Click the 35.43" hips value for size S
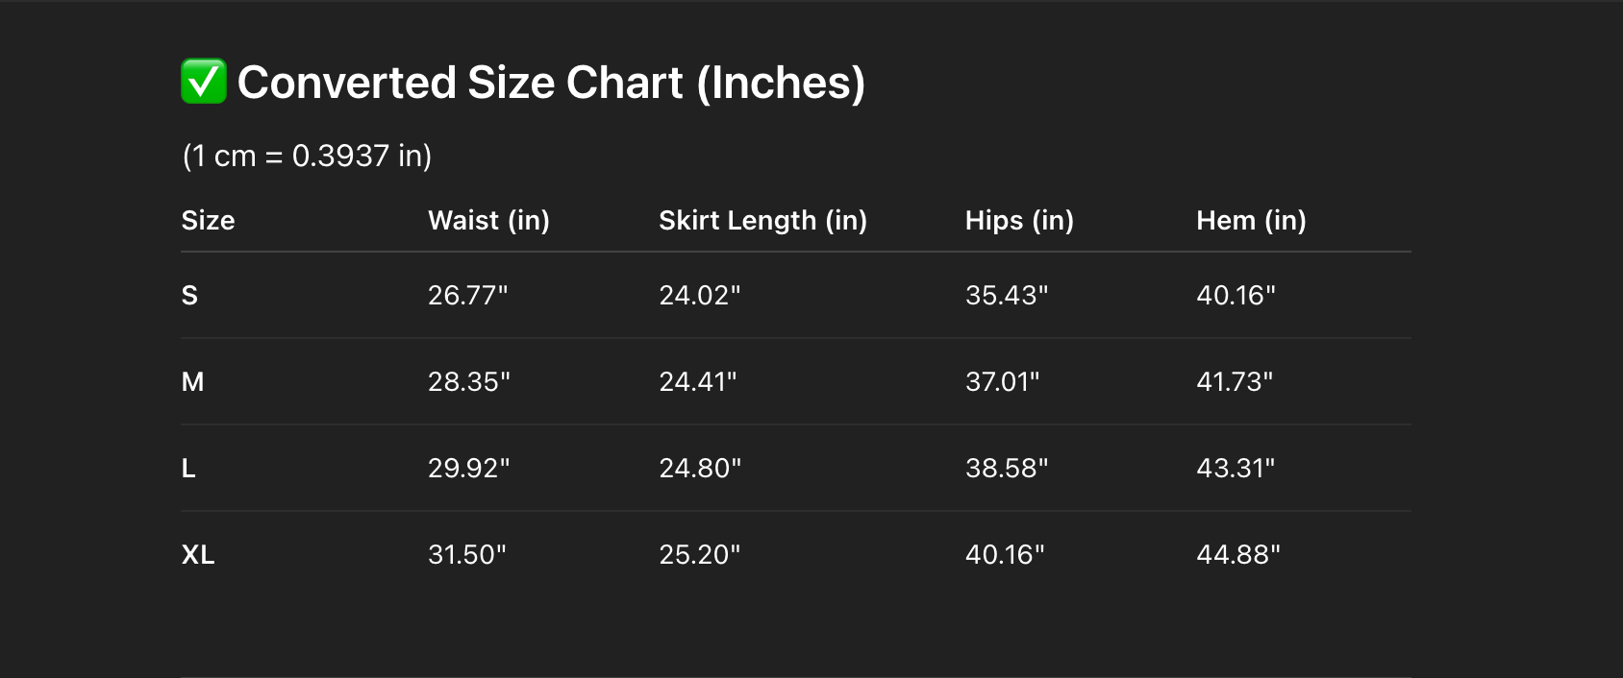Viewport: 1623px width, 678px height. [x=1006, y=295]
